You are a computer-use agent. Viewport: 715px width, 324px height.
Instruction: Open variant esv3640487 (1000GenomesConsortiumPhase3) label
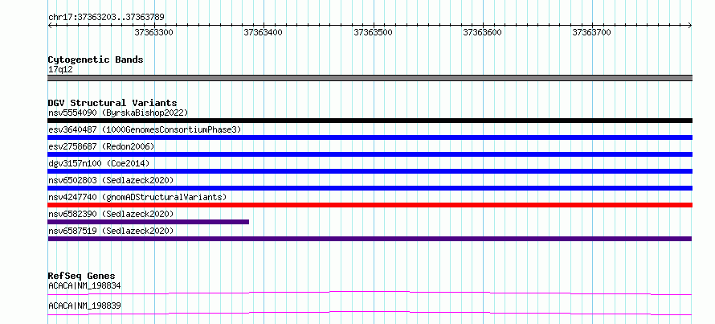pos(145,129)
